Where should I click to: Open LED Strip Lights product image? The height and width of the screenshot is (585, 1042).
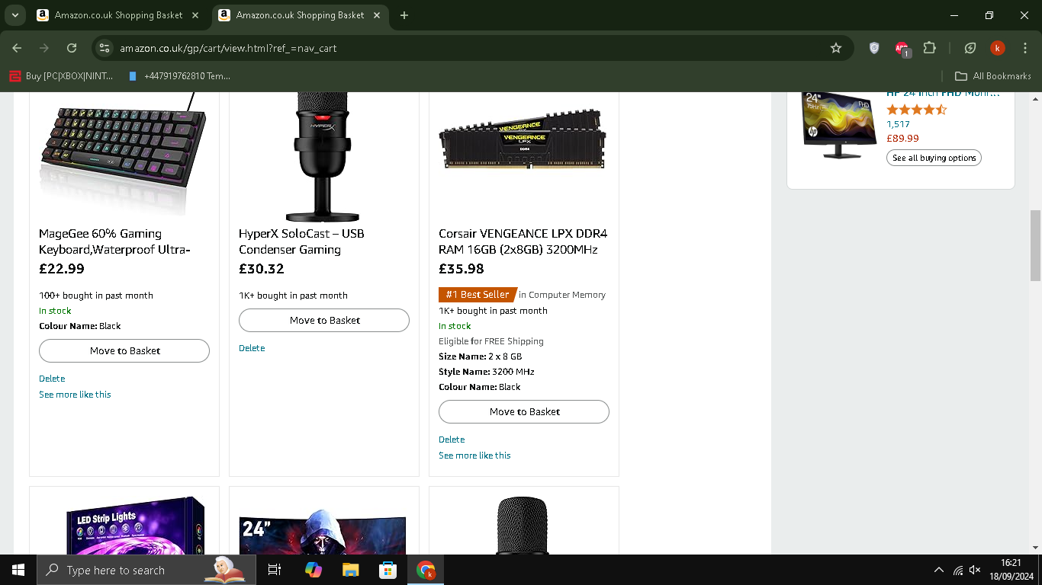(136, 526)
